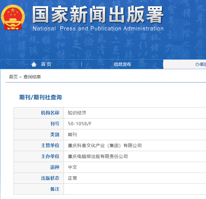Open 首页 in the main navigation bar
The height and width of the screenshot is (199, 206).
(x=46, y=64)
